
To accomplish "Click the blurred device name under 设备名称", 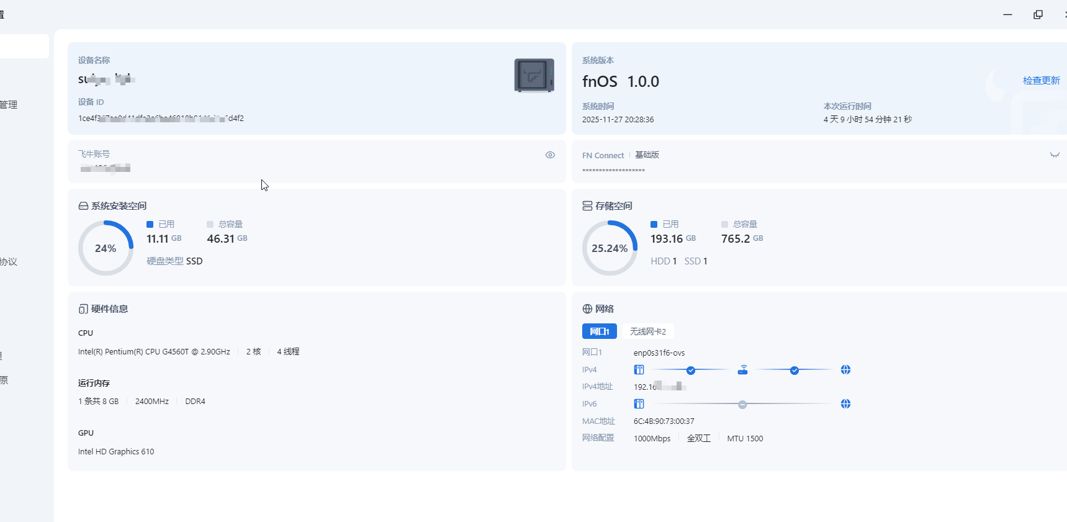I will tap(106, 79).
